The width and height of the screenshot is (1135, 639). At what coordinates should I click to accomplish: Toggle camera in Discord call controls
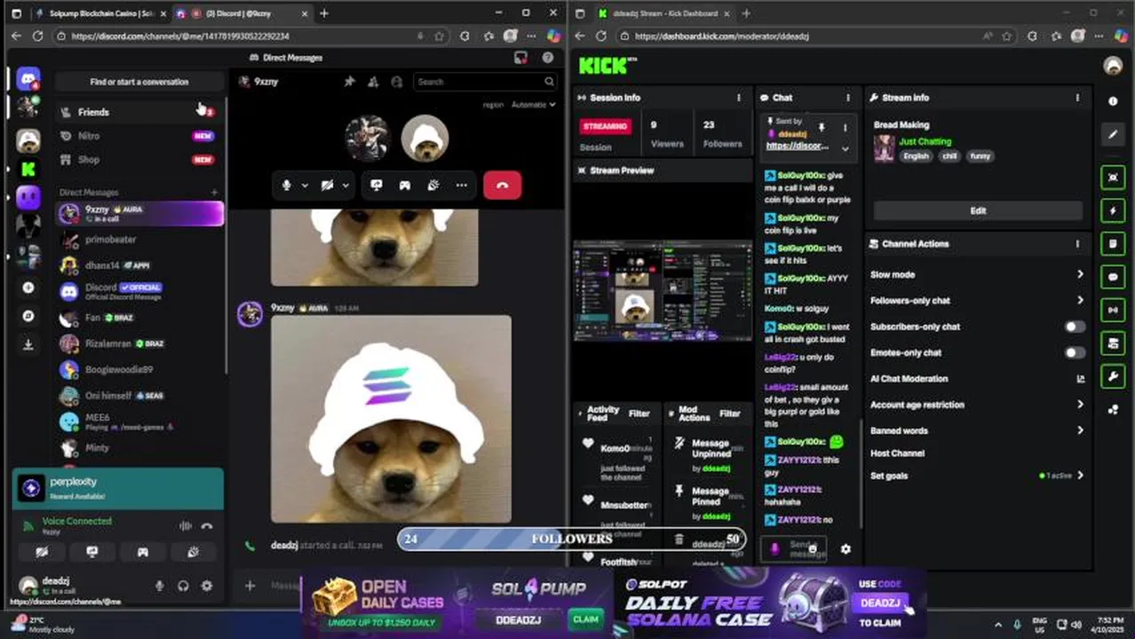click(x=328, y=185)
